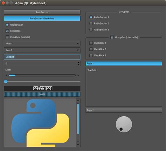Viewport: 166px width, 151px height.
Task: Click the blue vertical scrollbar handle
Action: click(78, 119)
